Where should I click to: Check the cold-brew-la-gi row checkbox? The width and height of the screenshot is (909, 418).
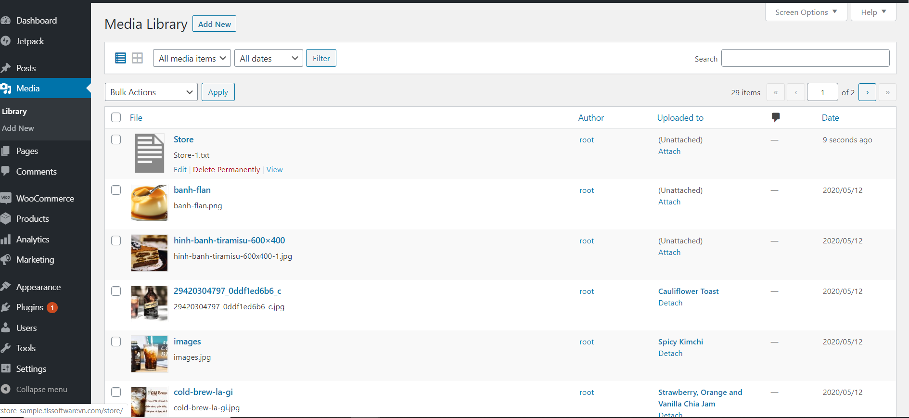click(x=116, y=392)
